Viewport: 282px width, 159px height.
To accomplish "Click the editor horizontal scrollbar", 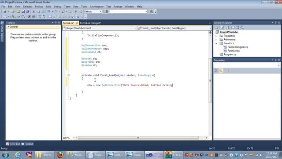I will [x=138, y=138].
